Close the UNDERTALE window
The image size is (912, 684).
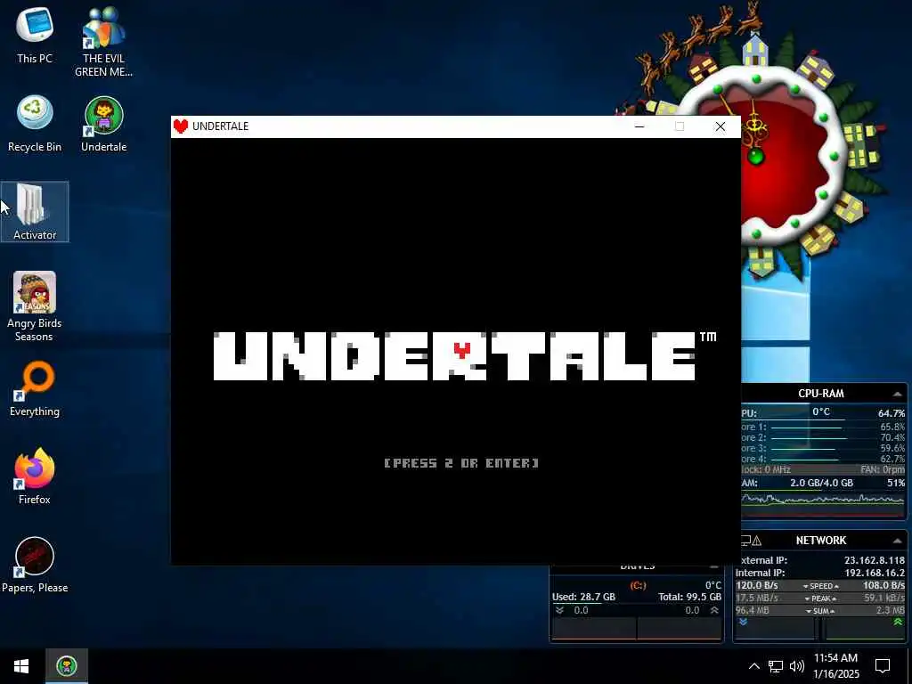coord(720,126)
